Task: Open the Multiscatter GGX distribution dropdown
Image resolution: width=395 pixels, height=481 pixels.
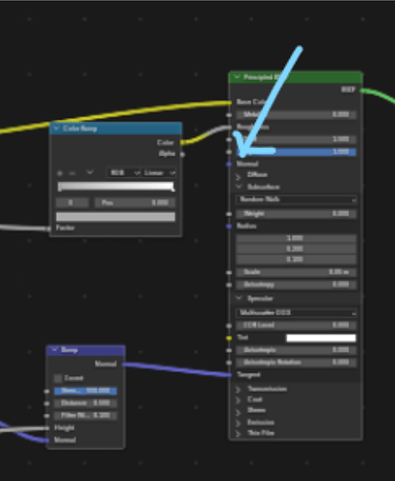Action: tap(297, 313)
